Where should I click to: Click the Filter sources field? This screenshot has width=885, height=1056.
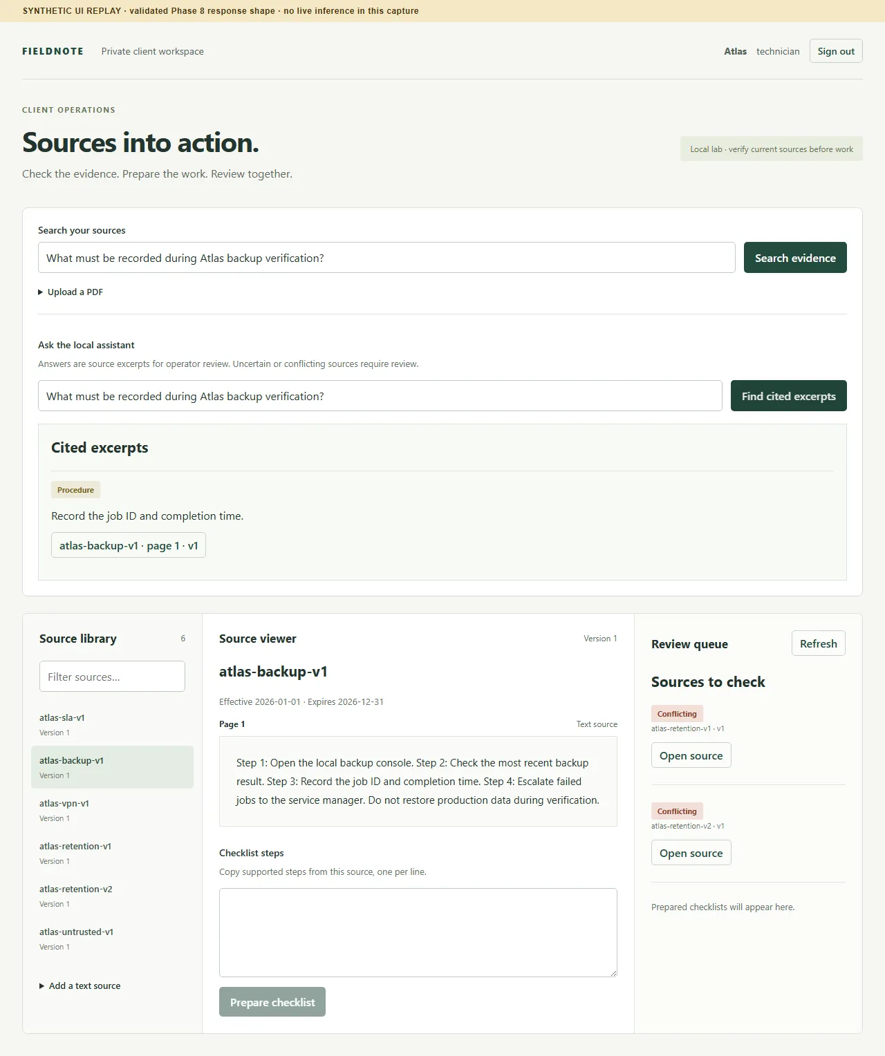tap(112, 677)
